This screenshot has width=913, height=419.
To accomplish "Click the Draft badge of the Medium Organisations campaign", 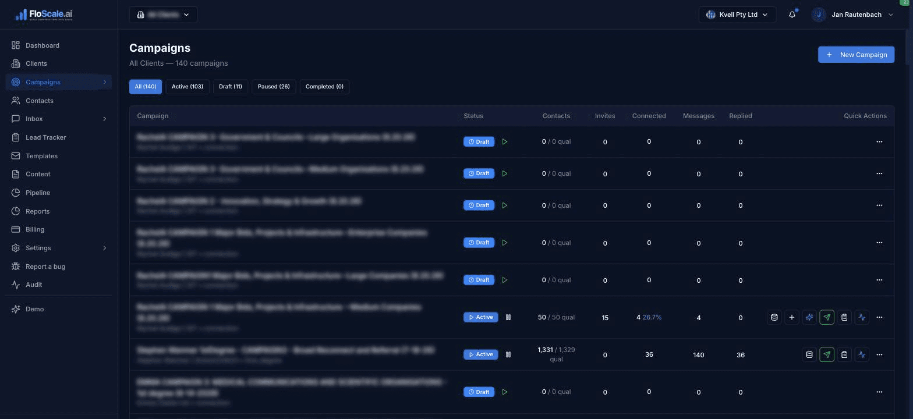I will pos(479,173).
